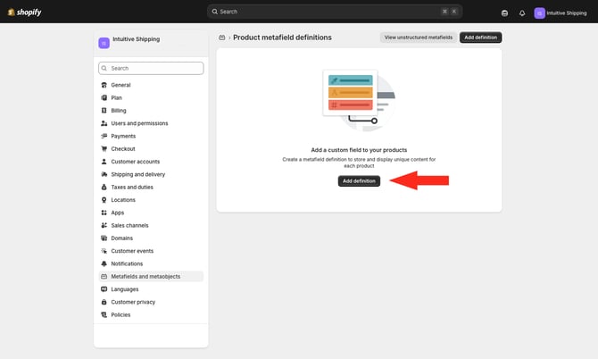Click the Billing icon in the sidebar
Viewport: 598px width, 359px height.
pos(104,111)
